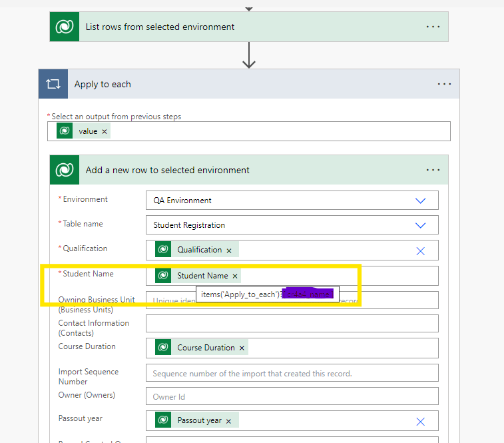
Task: Click the Student Name dynamic content token
Action: coord(202,276)
